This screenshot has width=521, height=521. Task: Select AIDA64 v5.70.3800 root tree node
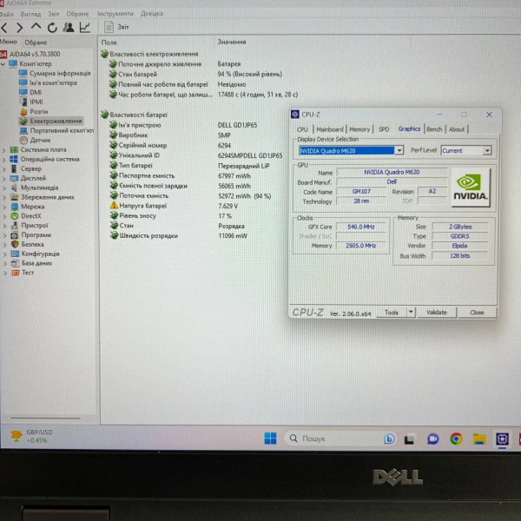30,54
